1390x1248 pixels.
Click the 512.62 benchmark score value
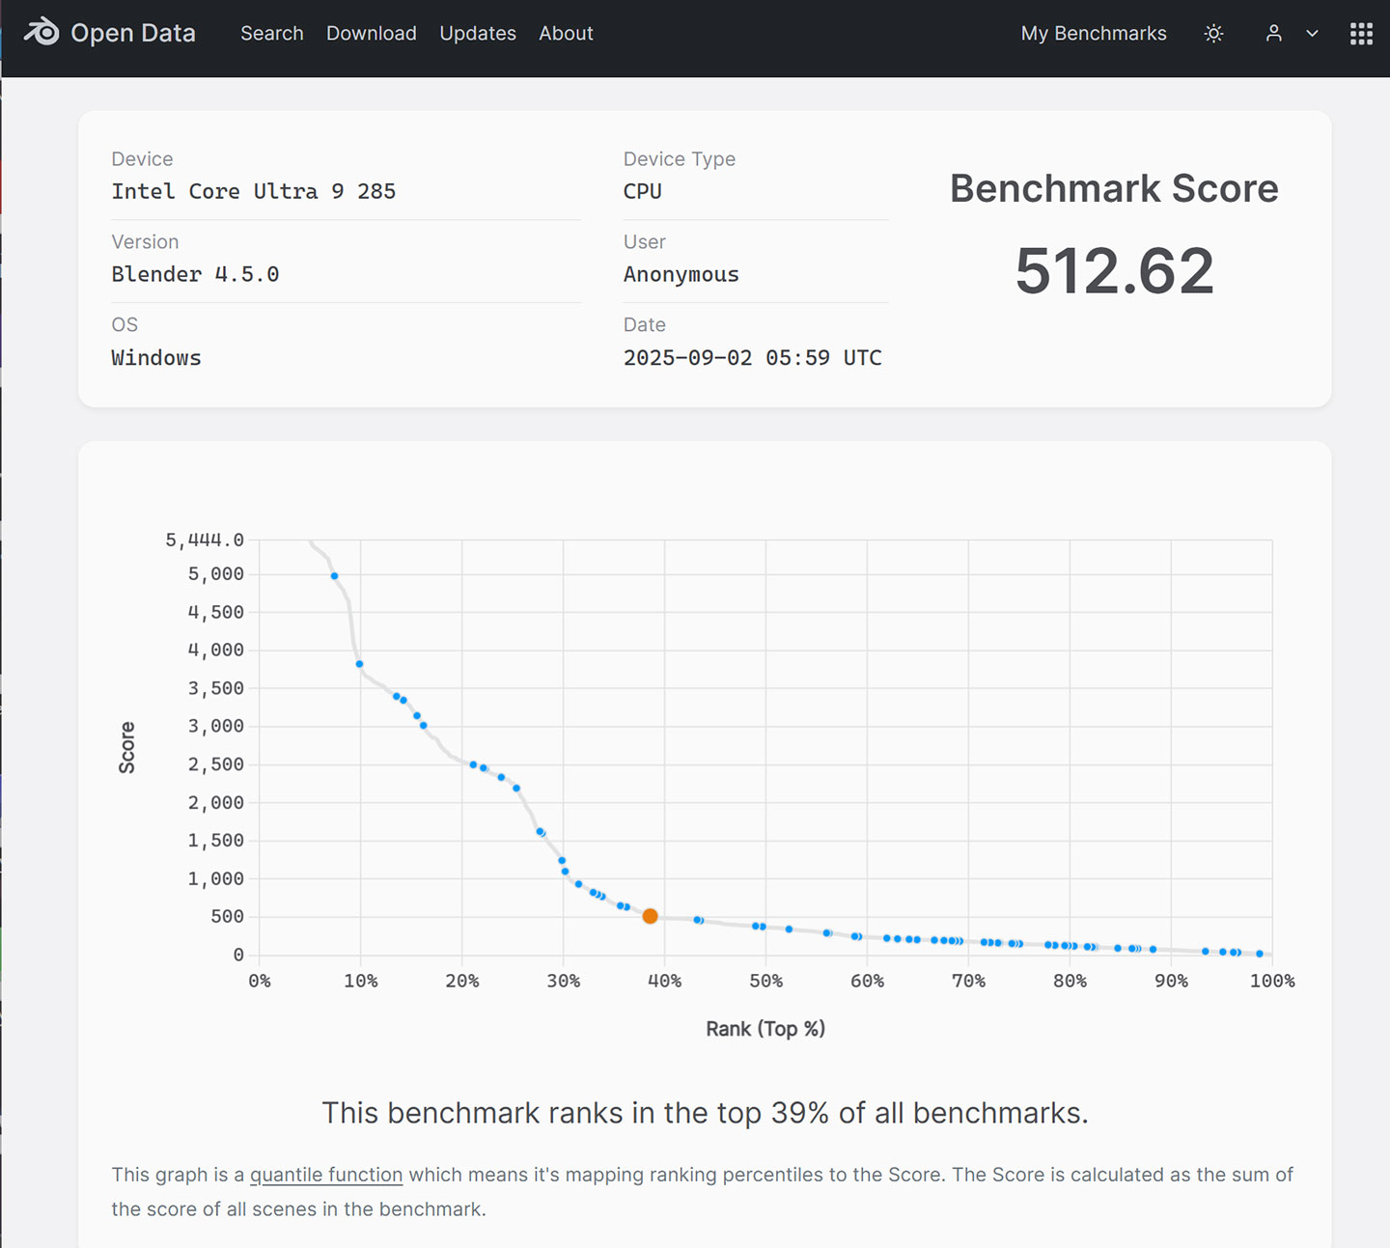point(1114,271)
